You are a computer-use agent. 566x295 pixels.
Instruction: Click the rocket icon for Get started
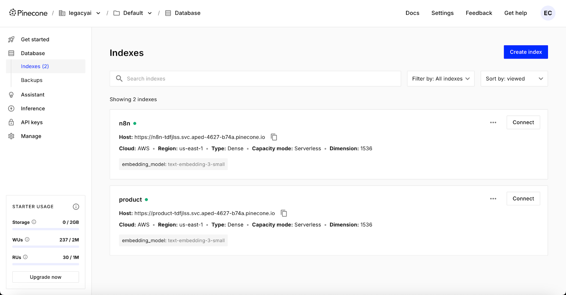click(x=11, y=40)
